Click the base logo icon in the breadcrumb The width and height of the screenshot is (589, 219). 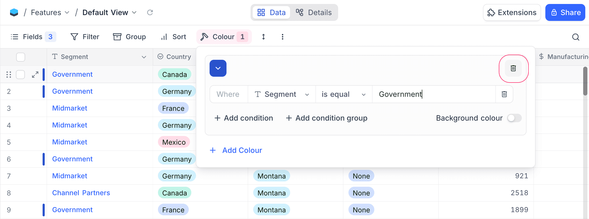click(14, 12)
